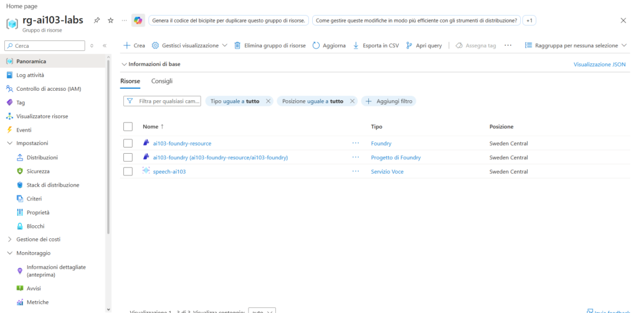
Task: Open the header ellipsis menu next to the star
Action: [124, 21]
